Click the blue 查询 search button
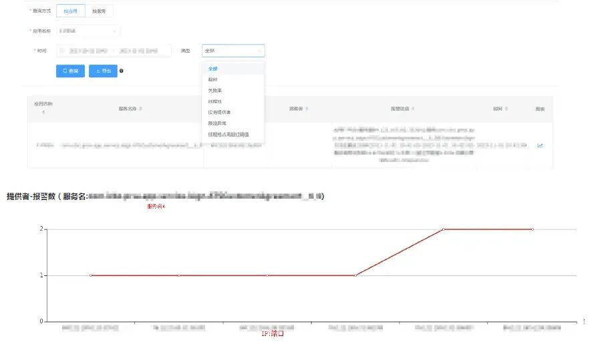The height and width of the screenshot is (352, 598). [x=70, y=71]
